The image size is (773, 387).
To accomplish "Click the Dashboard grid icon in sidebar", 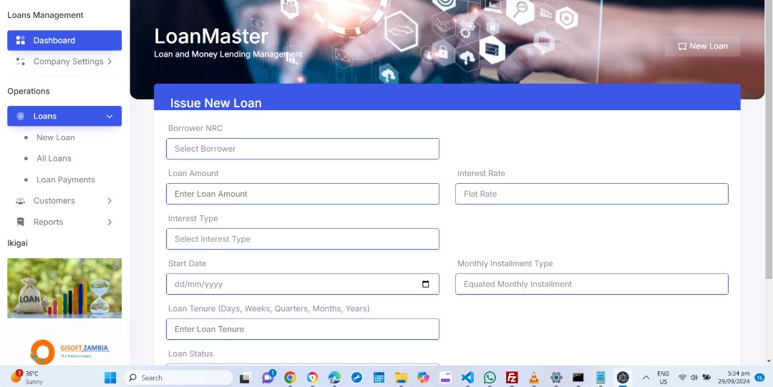I will 21,41.
